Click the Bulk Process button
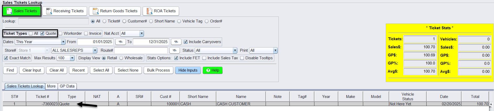494x111 pixels. click(x=158, y=70)
